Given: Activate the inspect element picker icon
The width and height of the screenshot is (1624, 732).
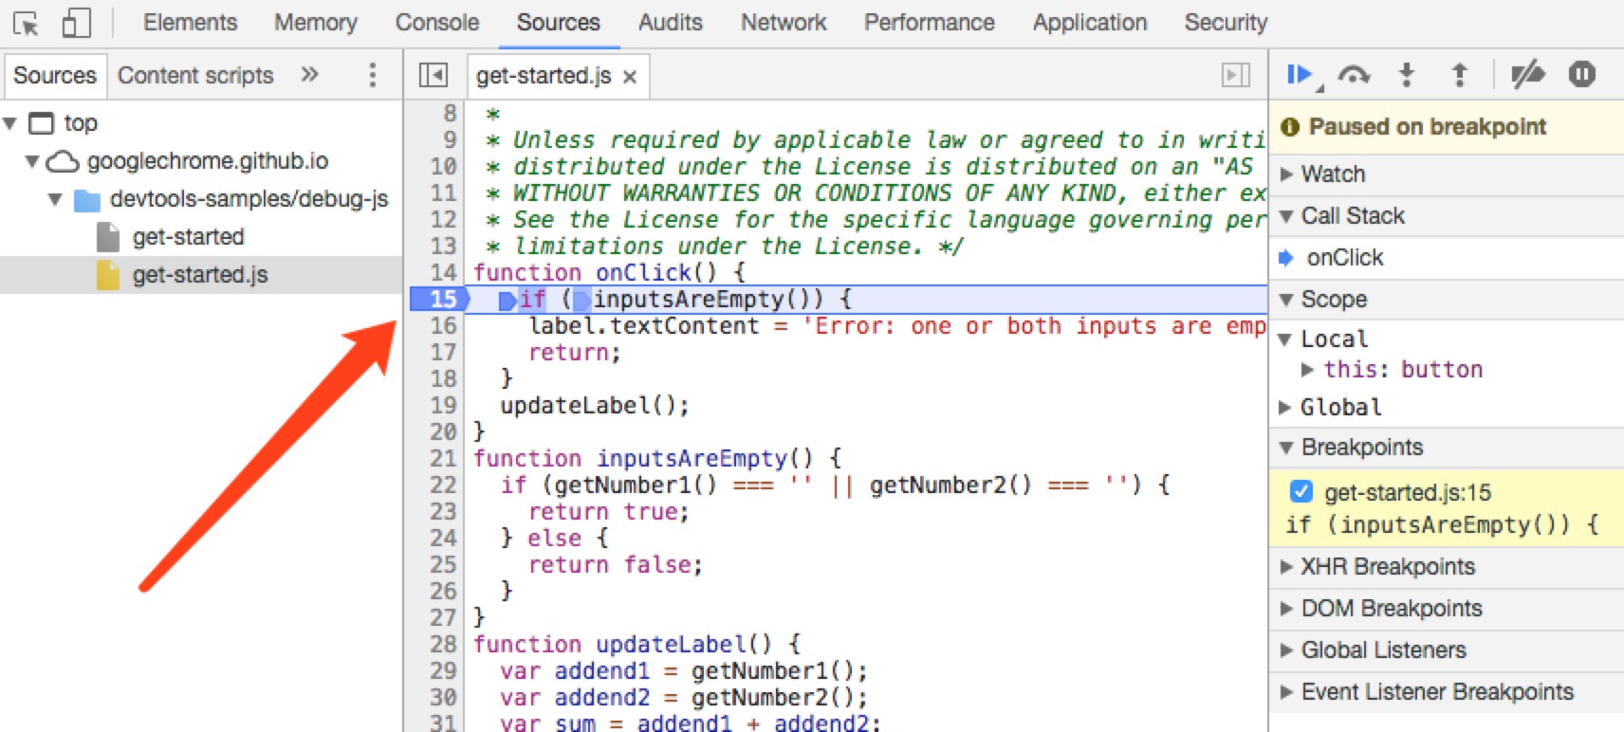Looking at the screenshot, I should click(26, 23).
